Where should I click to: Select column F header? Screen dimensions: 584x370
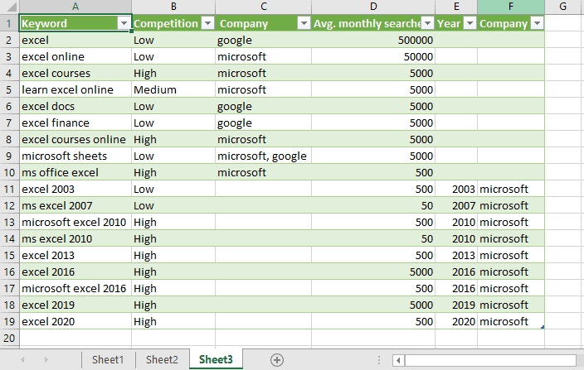[x=511, y=7]
